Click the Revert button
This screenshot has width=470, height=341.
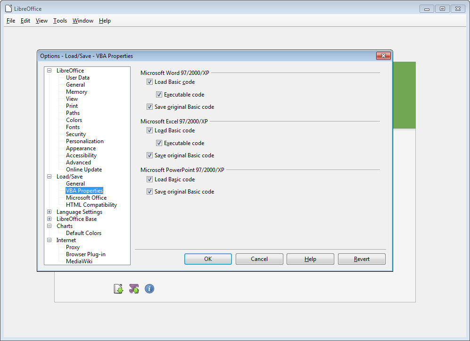coord(362,259)
